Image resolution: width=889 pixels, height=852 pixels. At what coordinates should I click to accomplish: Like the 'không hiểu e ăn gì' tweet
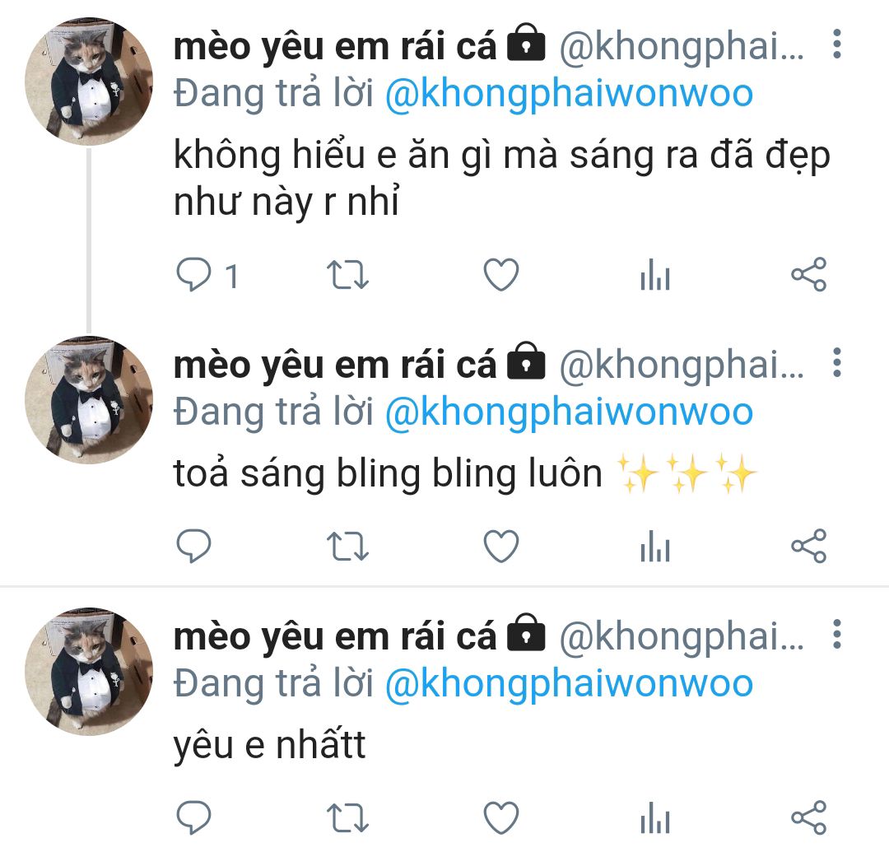(501, 275)
